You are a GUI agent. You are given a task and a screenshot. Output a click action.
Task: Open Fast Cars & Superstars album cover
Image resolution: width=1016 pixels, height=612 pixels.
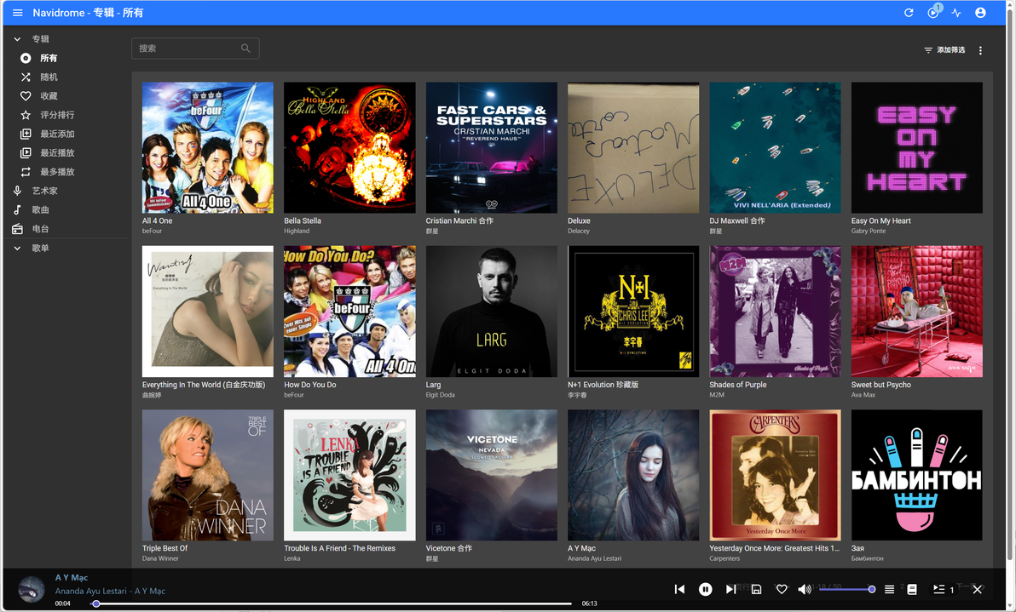pyautogui.click(x=491, y=147)
